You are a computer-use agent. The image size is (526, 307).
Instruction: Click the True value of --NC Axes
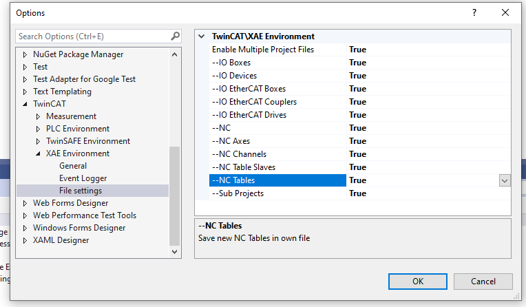[357, 141]
